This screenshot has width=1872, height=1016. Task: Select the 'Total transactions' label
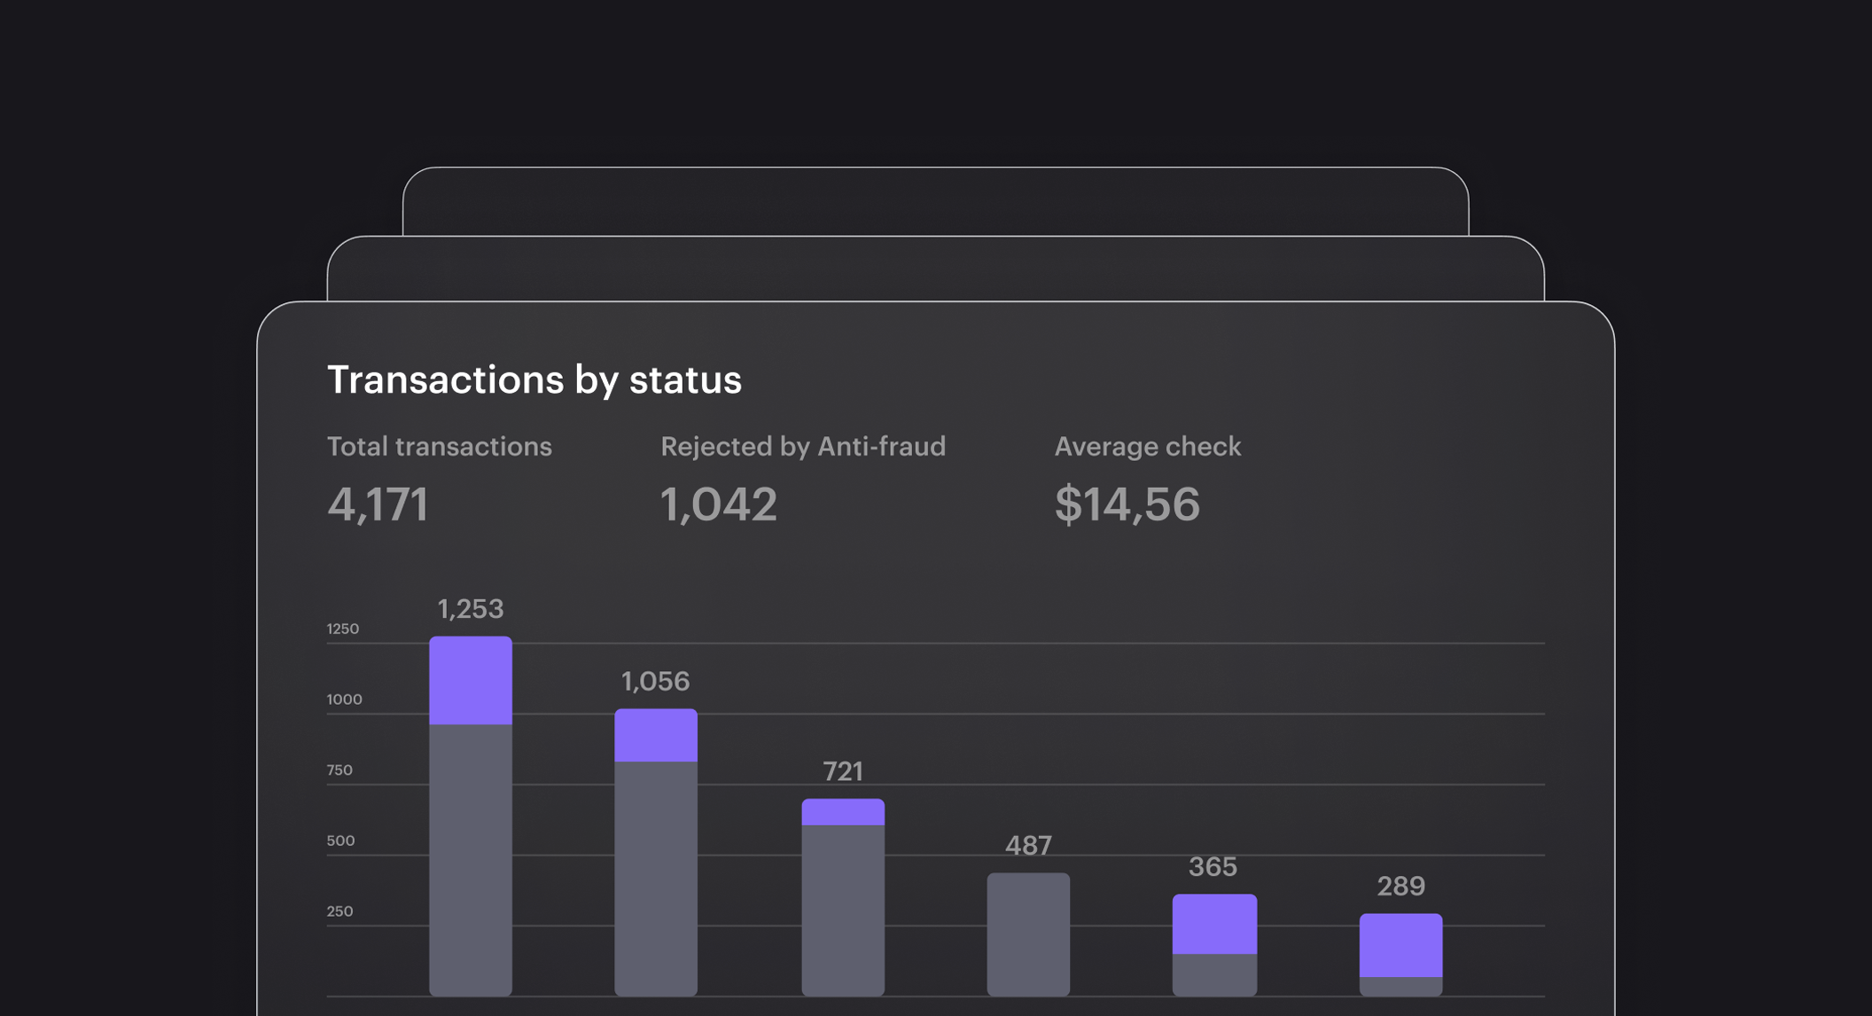(x=440, y=446)
